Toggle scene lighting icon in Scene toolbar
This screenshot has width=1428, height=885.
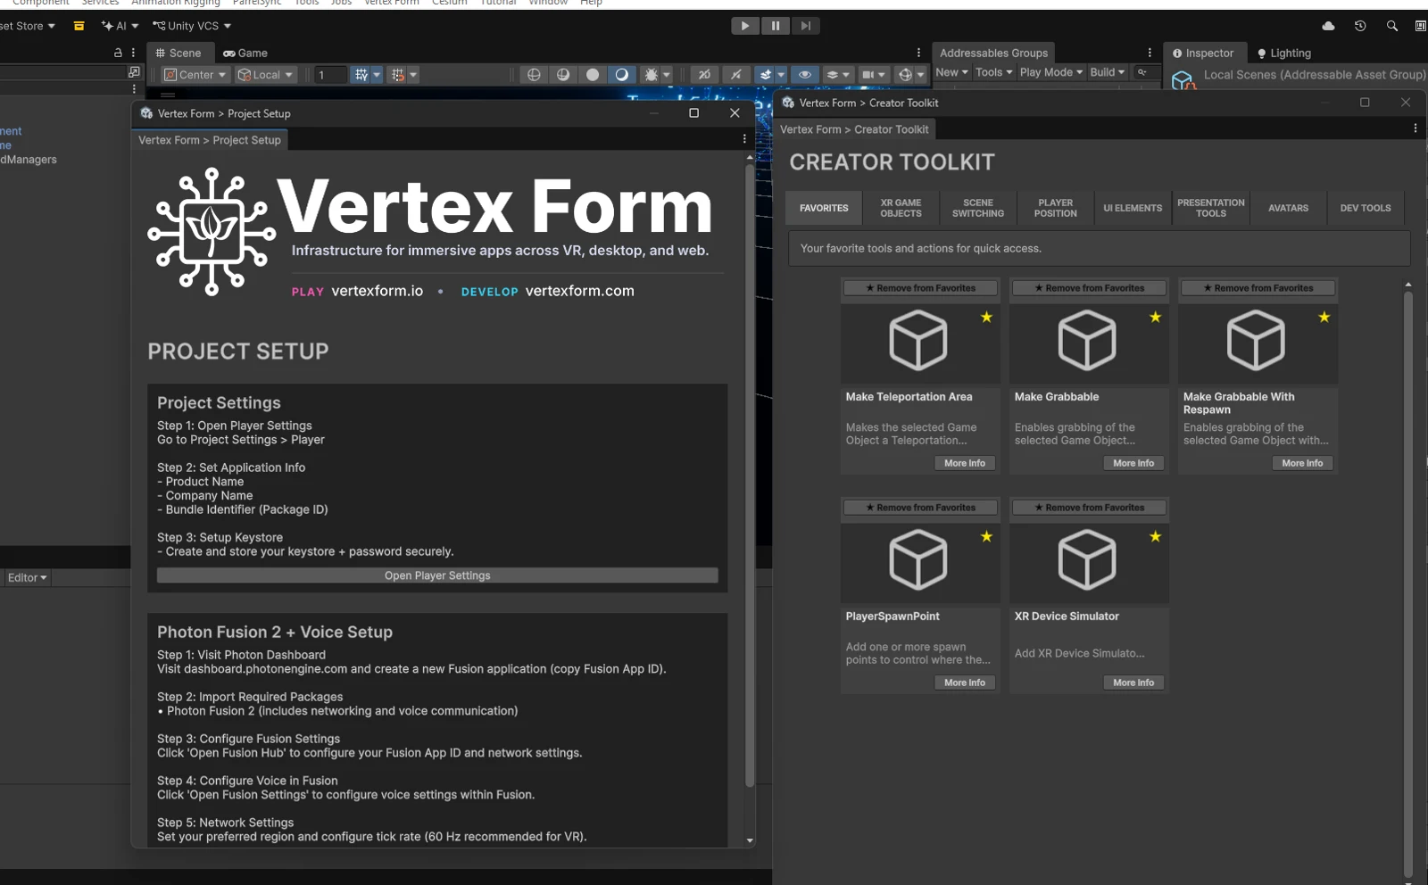(x=736, y=75)
